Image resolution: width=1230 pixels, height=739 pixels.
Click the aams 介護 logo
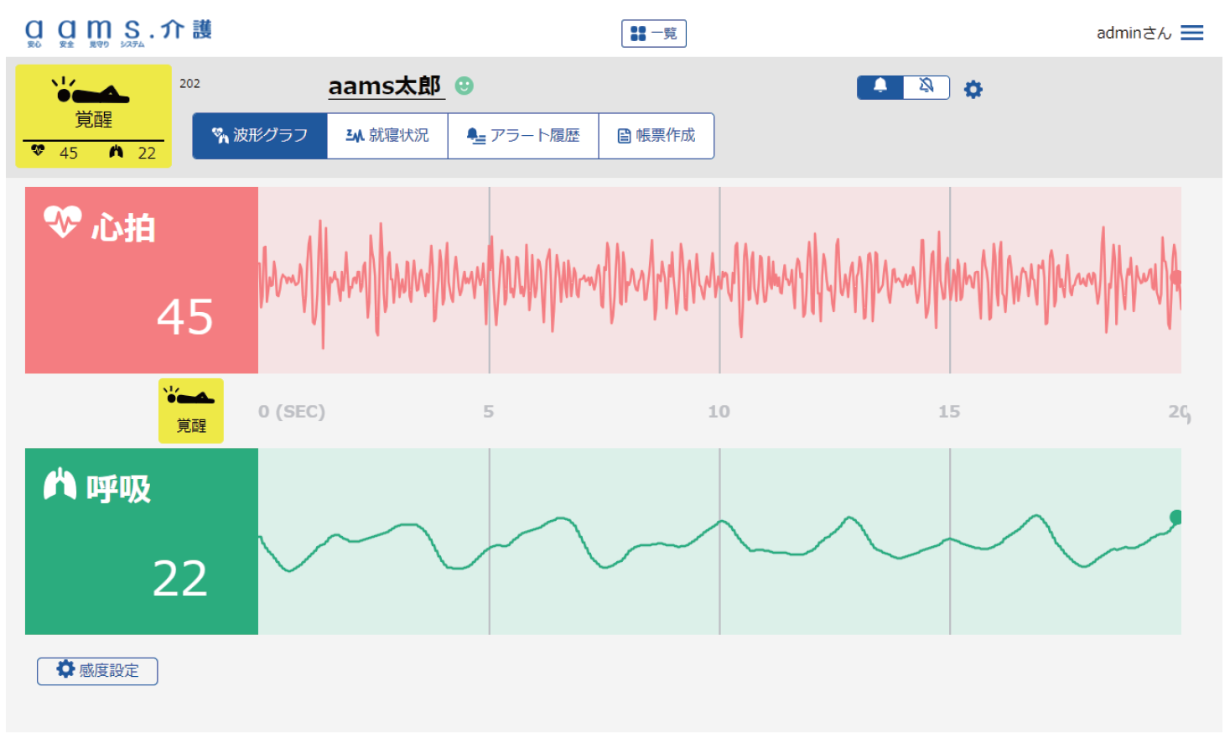[x=118, y=33]
